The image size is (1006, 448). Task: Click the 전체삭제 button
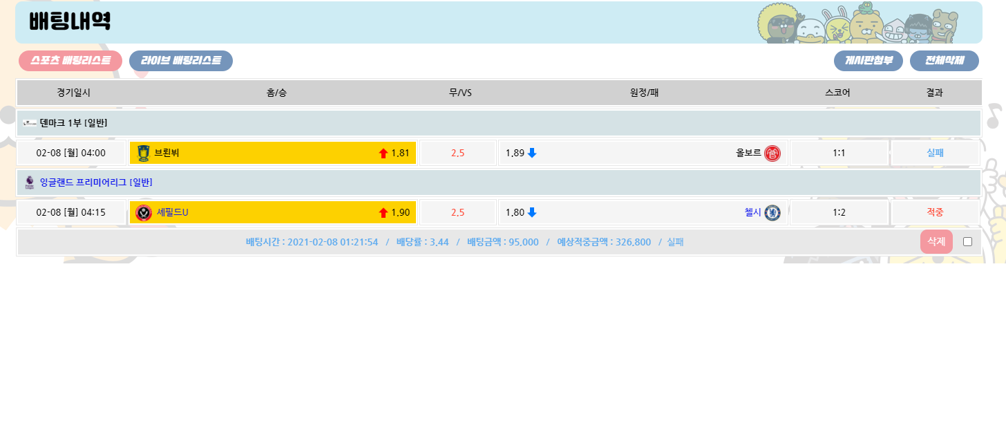point(945,61)
